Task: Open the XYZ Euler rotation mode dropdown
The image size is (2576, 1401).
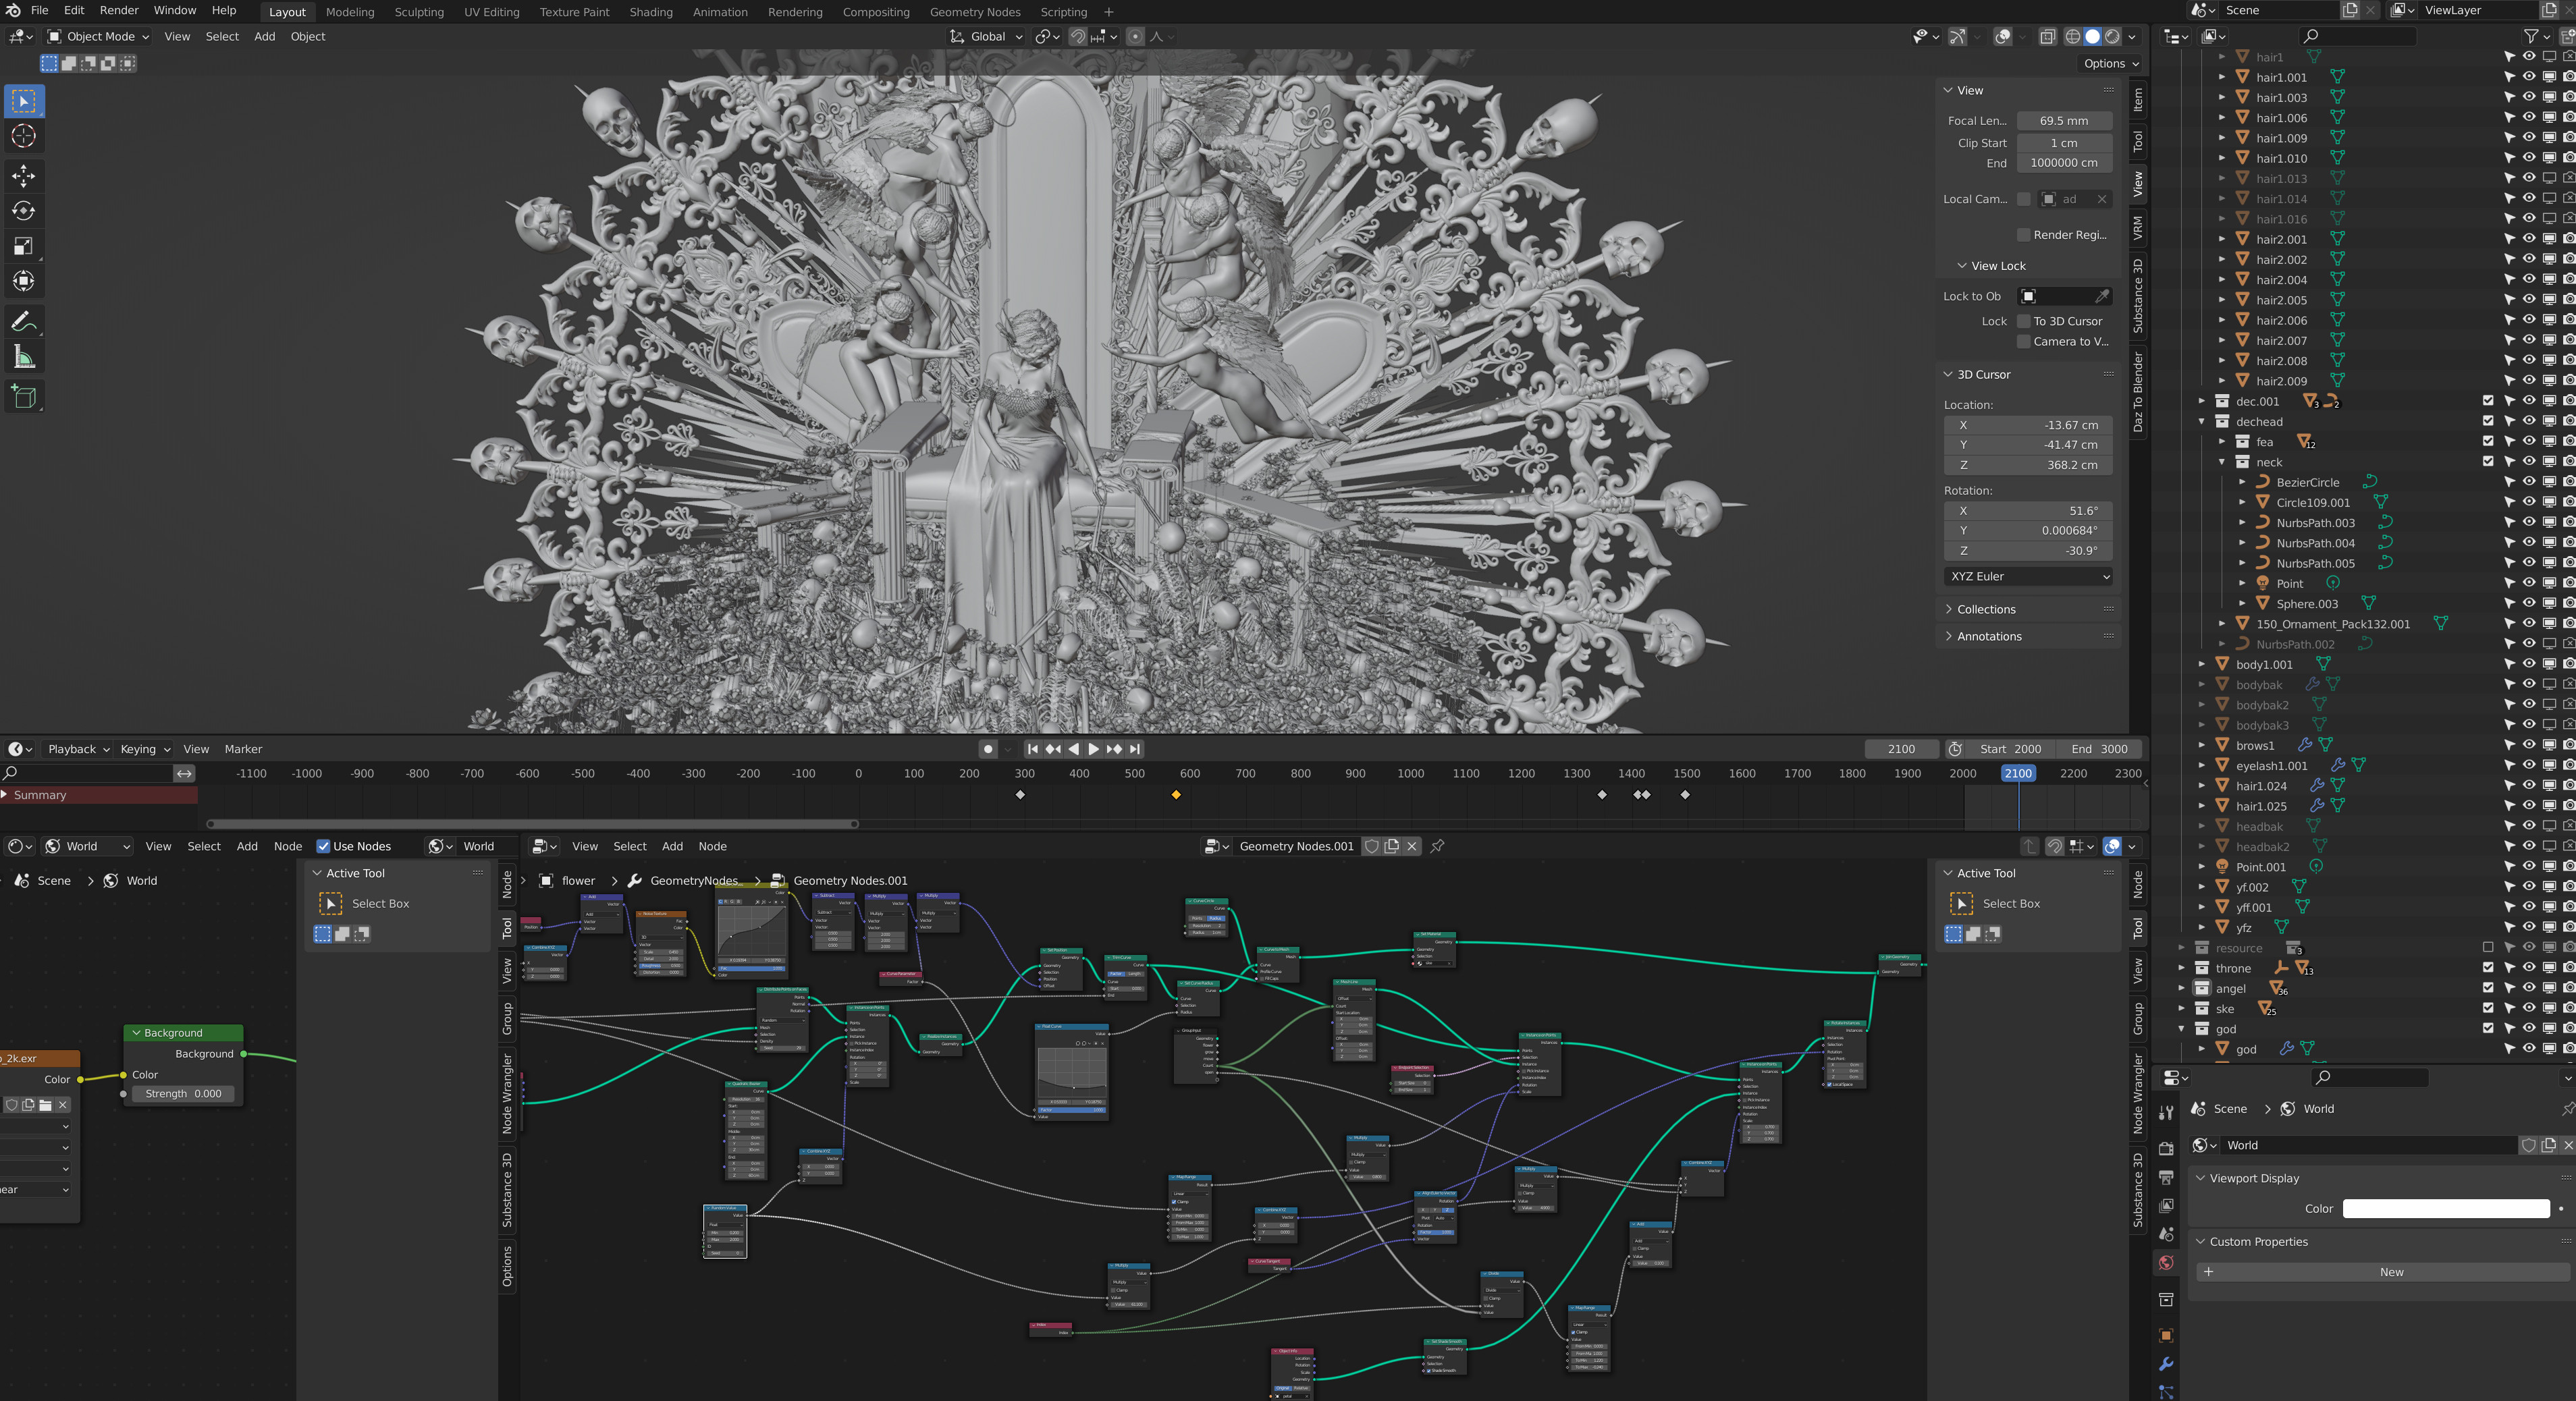Action: [x=2029, y=576]
